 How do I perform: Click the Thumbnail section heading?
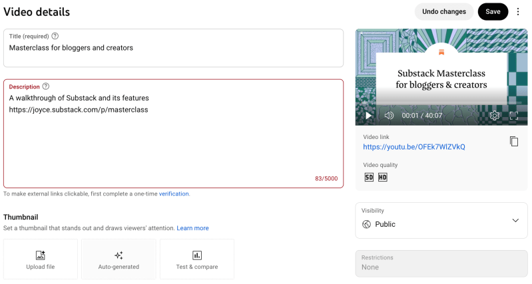point(21,217)
